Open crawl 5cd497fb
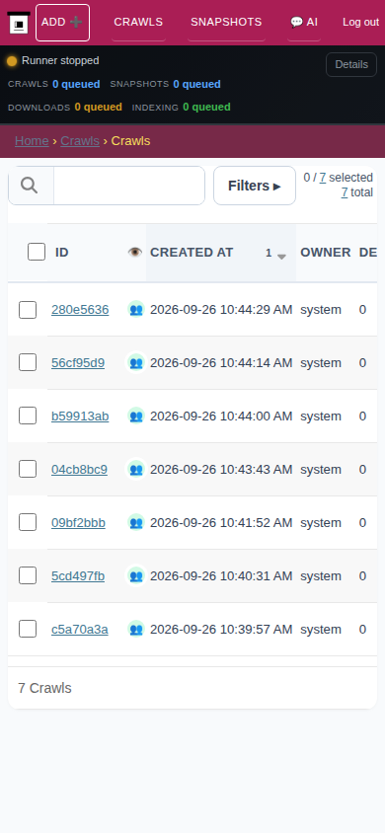Viewport: 385px width, 833px height. click(x=78, y=575)
